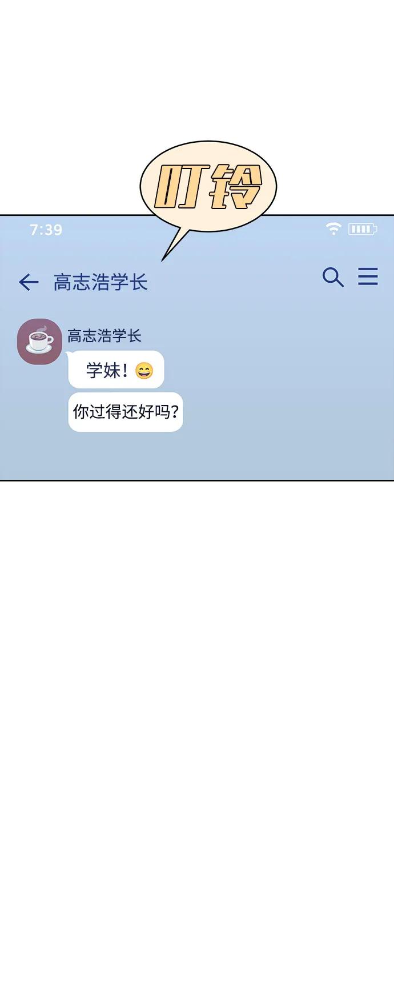The width and height of the screenshot is (394, 983).
Task: Tap the coffee cup profile avatar
Action: [39, 342]
